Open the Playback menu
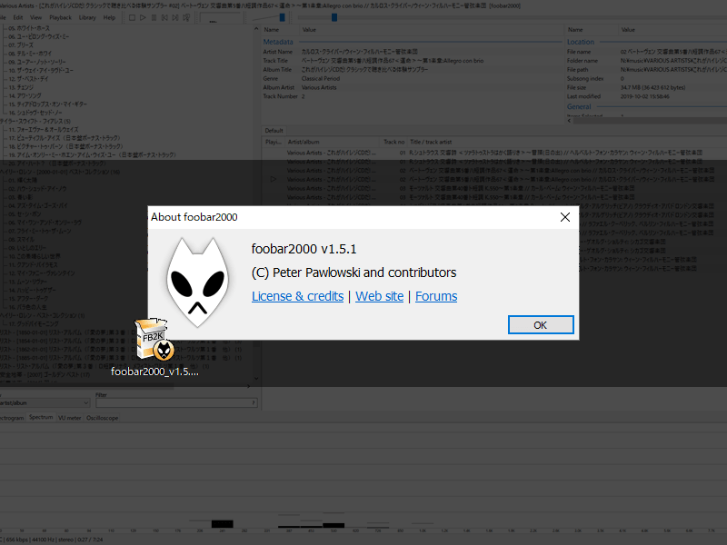Screen dimensions: 727x545 pos(60,16)
